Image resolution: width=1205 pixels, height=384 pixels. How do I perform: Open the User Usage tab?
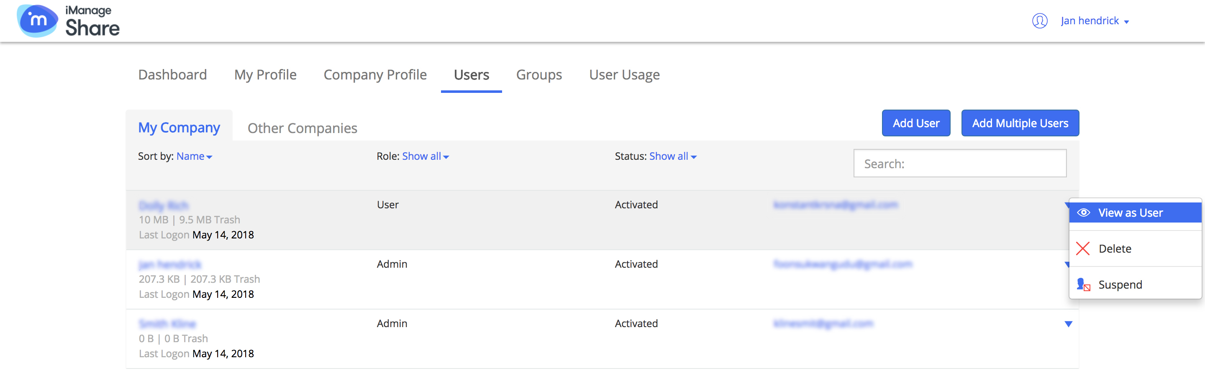click(x=624, y=75)
